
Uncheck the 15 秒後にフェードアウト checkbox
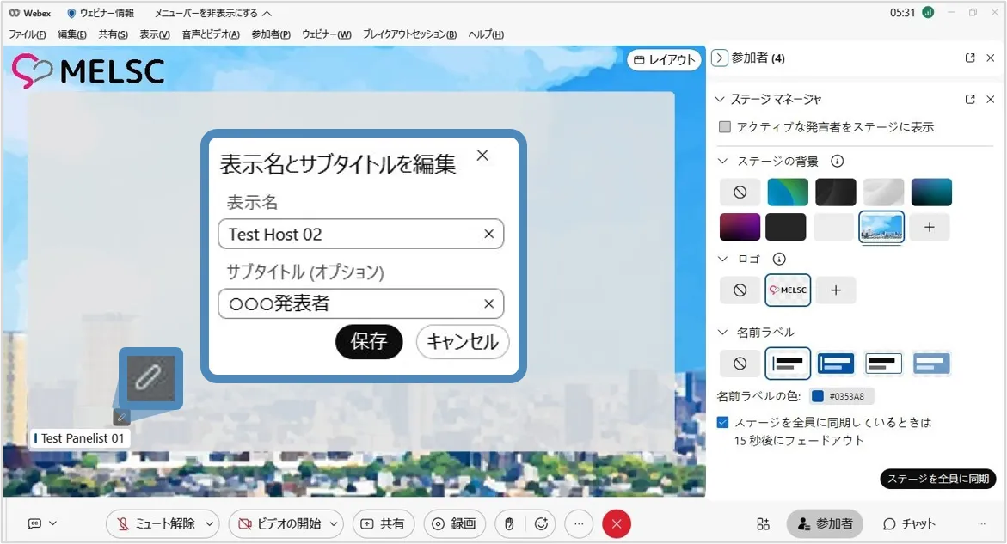pos(723,423)
